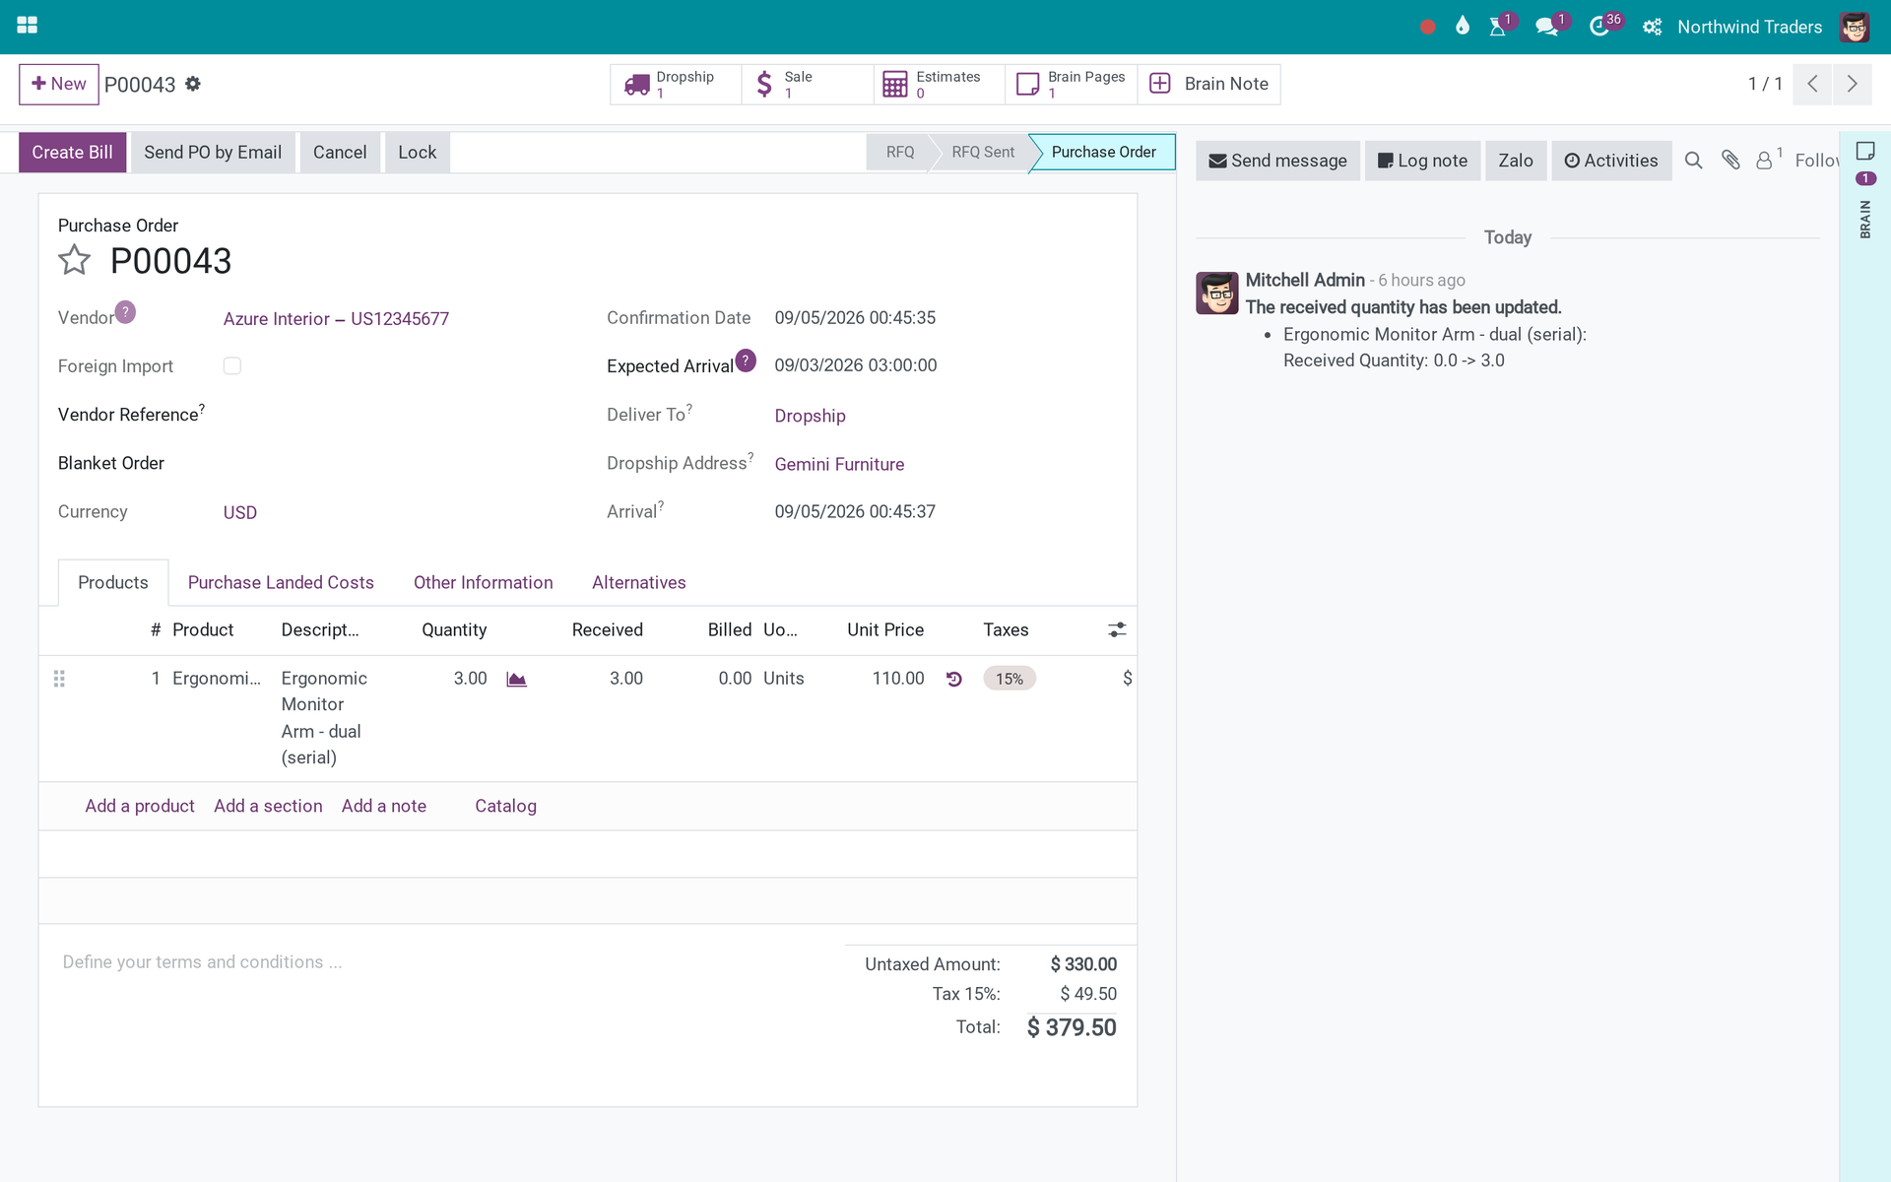Open the Sale smart button
The image size is (1891, 1182).
[x=808, y=85]
